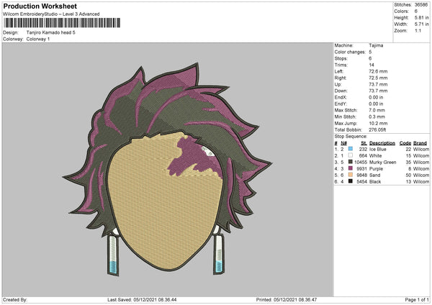Click the stitch count "664"

tap(363, 156)
